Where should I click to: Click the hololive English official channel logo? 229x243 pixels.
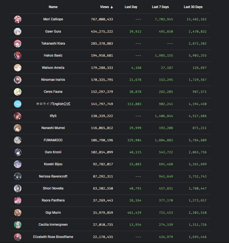pos(18,104)
